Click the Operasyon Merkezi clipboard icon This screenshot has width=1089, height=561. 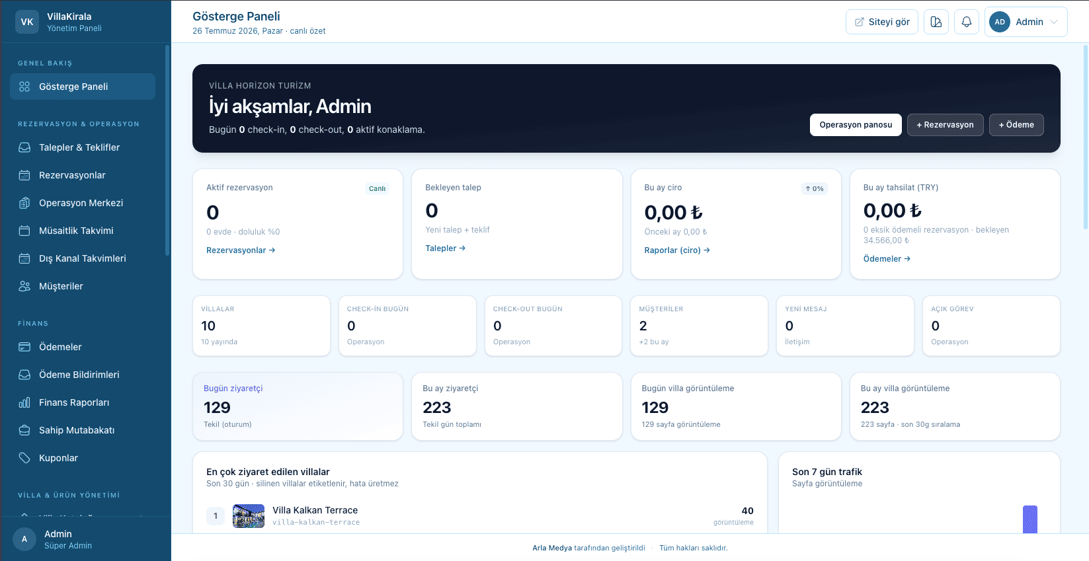24,203
